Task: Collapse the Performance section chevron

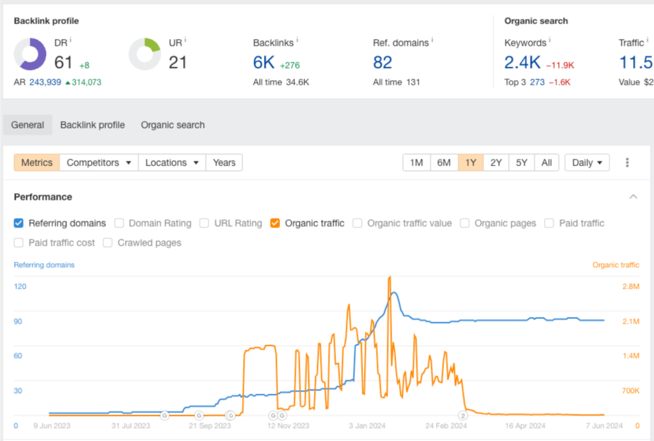Action: [x=633, y=197]
